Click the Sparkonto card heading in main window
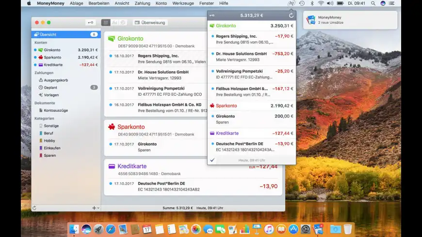This screenshot has width=422, height=237. pos(131,127)
